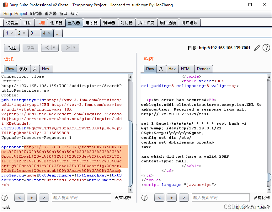Open the history forward dropdown arrow
Viewport: 272px width, 212px height.
click(74, 47)
